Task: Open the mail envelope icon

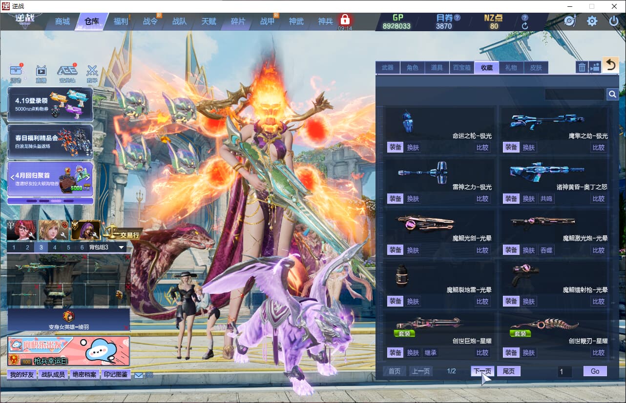Action: point(139,375)
